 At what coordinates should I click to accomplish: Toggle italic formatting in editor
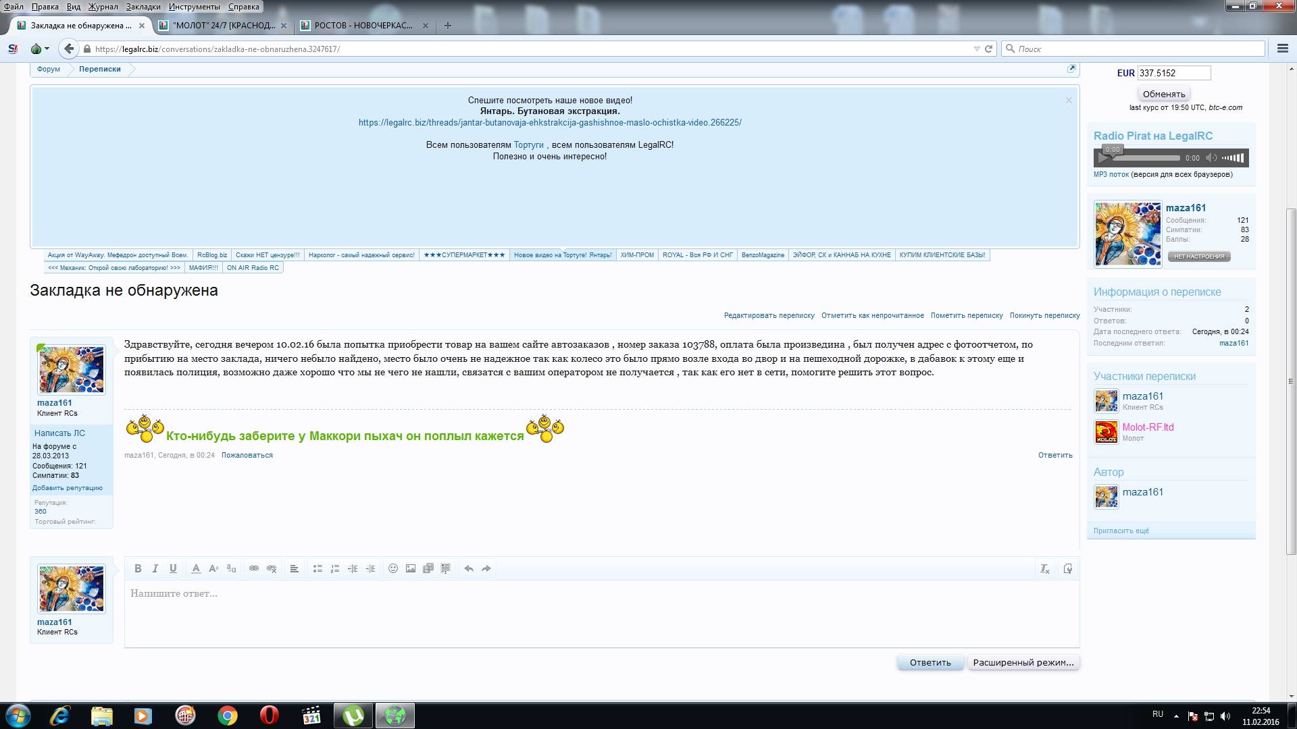pos(155,568)
